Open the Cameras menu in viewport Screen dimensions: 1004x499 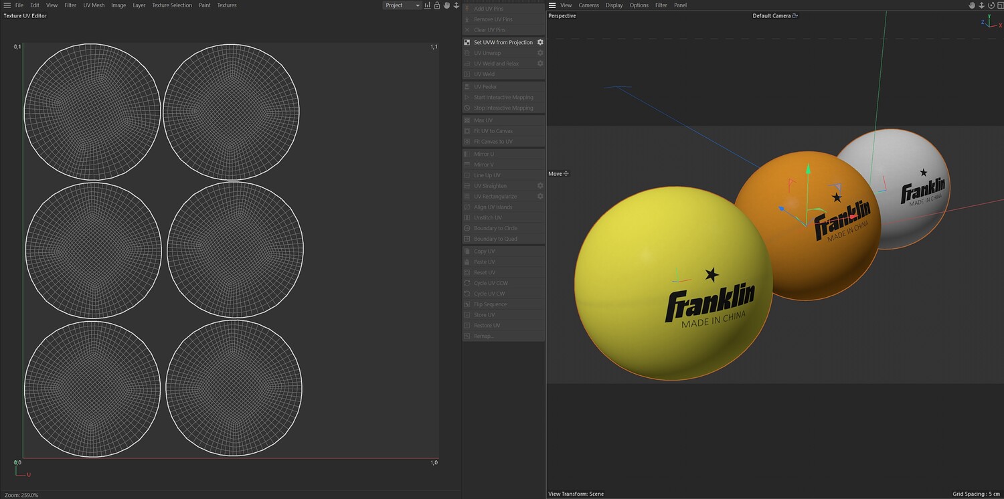589,5
